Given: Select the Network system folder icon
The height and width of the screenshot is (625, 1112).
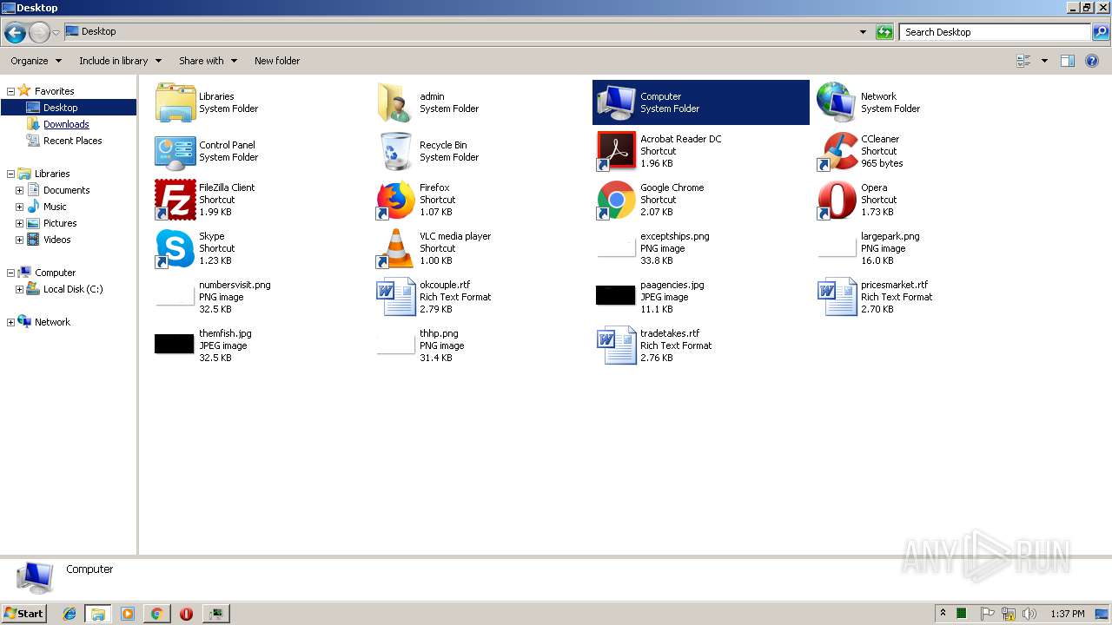Looking at the screenshot, I should pyautogui.click(x=837, y=102).
